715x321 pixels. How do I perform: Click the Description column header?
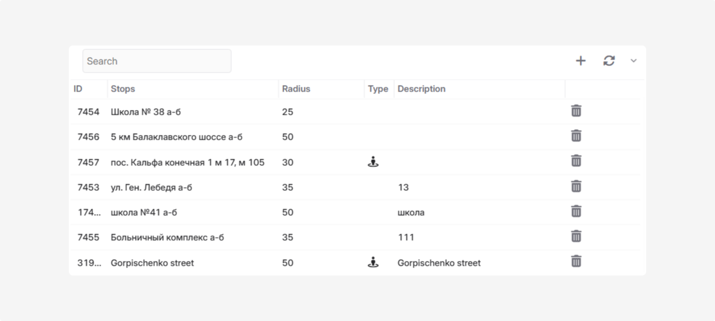point(421,89)
